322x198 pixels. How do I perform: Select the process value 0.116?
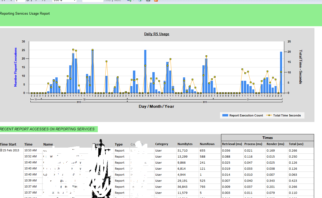pos(249,157)
